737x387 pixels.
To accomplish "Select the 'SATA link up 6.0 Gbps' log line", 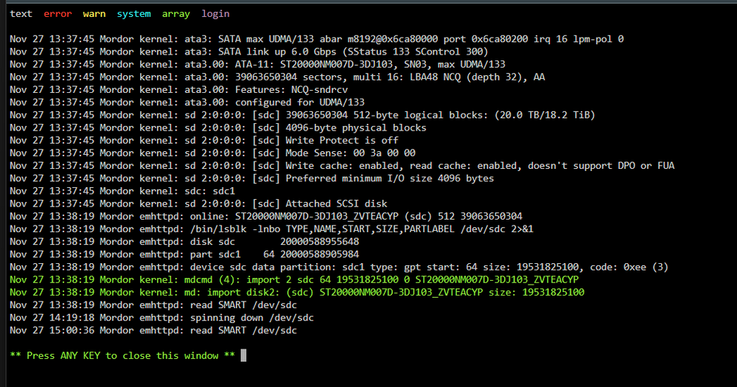I will 249,52.
